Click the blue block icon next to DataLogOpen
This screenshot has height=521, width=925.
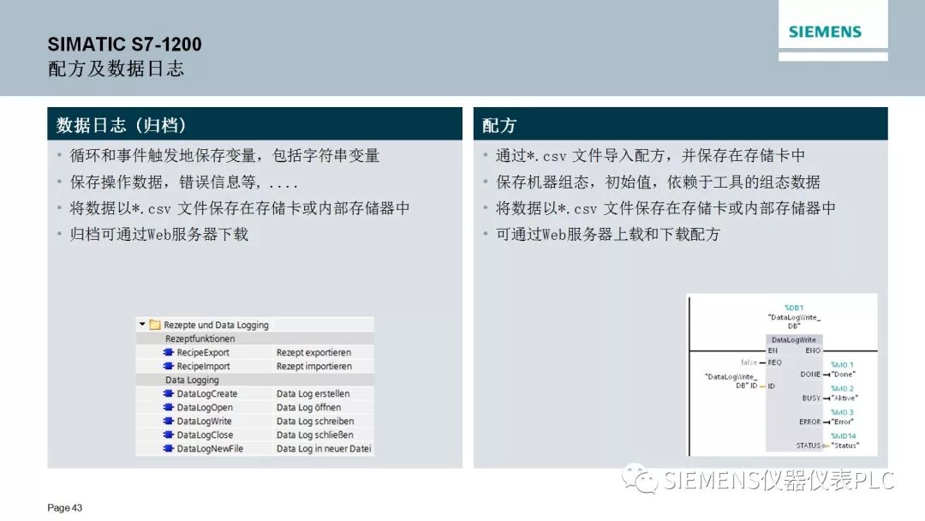[169, 407]
